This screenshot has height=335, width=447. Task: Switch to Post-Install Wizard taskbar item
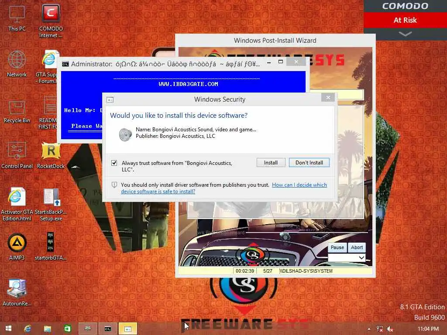tap(87, 328)
